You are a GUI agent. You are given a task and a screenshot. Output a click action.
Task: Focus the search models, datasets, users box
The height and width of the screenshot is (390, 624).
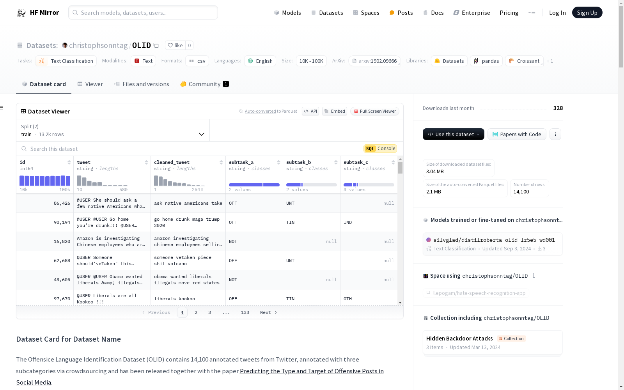coord(143,12)
